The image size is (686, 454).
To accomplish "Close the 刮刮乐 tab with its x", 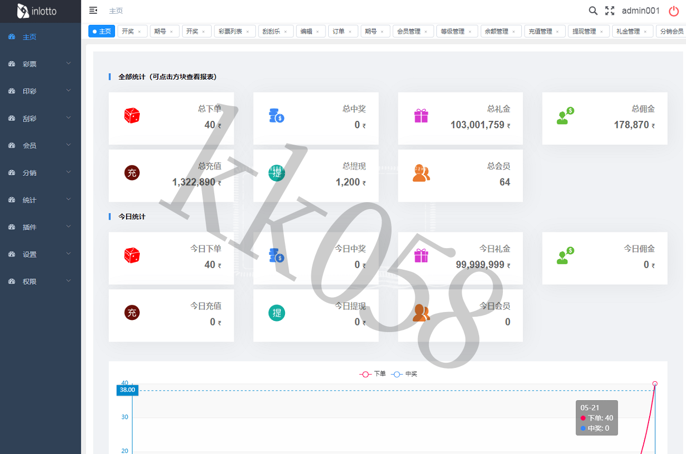I will click(285, 32).
